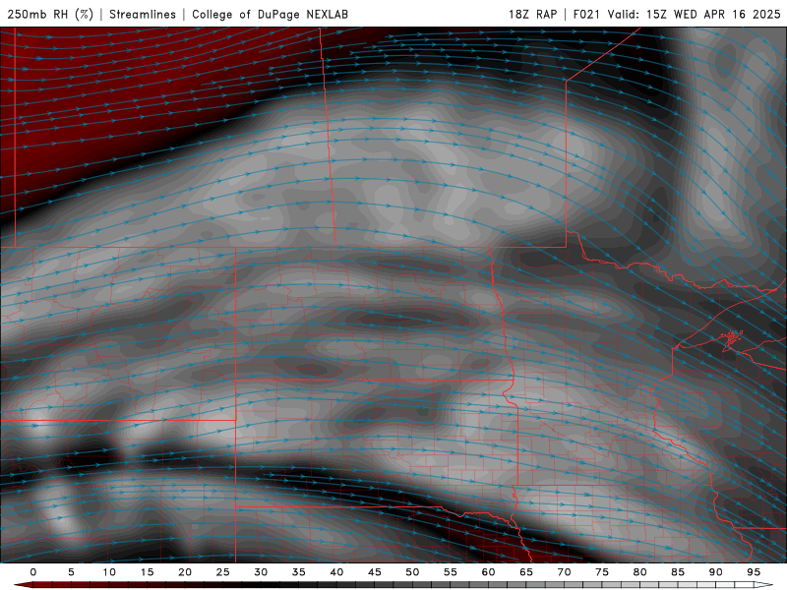This screenshot has height=590, width=787.
Task: Click the "F021" forecast hour label
Action: tap(586, 14)
